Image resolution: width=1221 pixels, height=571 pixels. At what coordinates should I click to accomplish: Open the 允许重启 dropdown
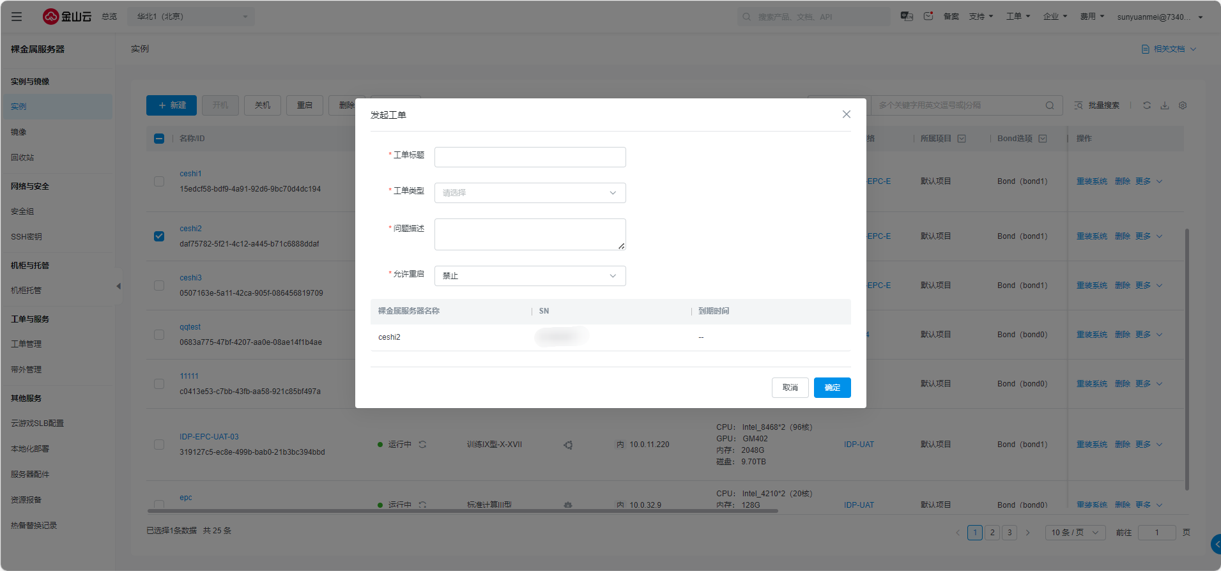pos(530,276)
